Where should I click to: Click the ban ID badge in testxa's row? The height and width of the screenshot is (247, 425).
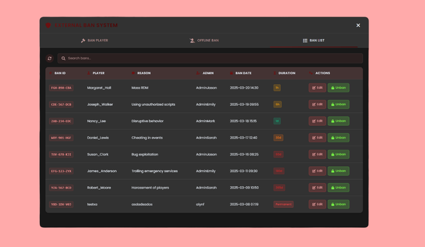(x=61, y=205)
